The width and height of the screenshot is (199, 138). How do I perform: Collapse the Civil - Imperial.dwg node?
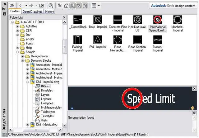pos(27,82)
